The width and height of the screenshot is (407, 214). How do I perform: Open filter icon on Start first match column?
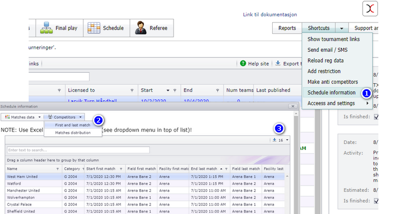[121, 169]
